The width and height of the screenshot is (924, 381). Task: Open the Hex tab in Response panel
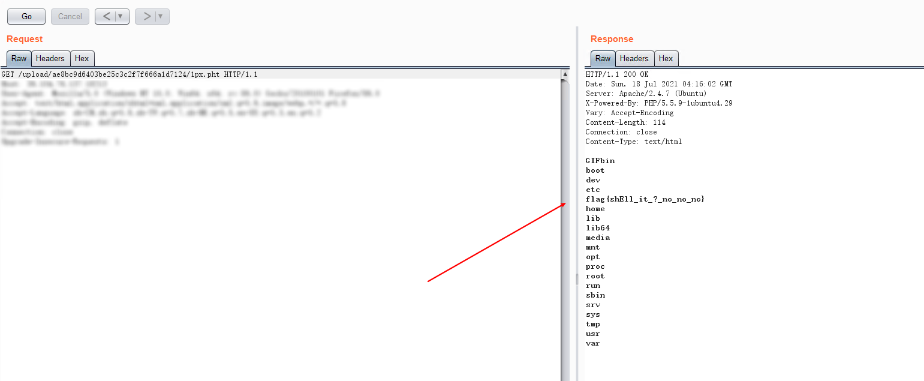click(x=666, y=59)
